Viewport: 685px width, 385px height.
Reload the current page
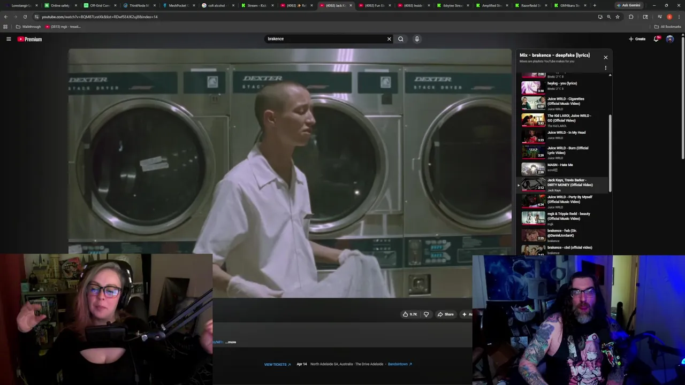coord(25,17)
